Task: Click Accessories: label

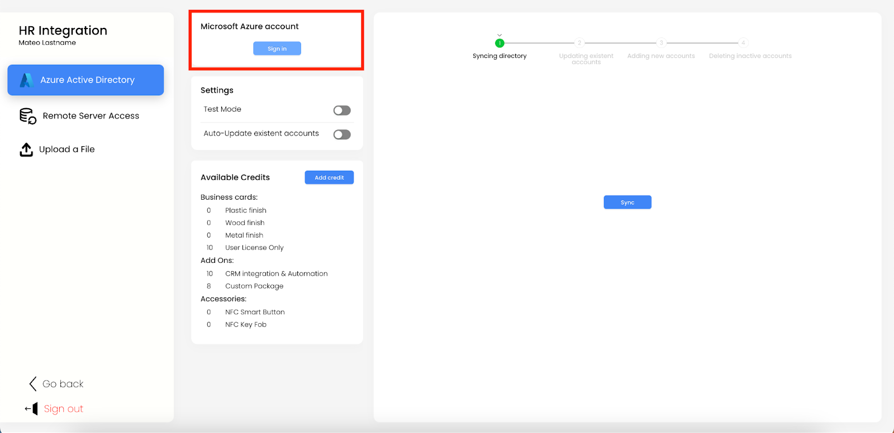Action: [223, 299]
